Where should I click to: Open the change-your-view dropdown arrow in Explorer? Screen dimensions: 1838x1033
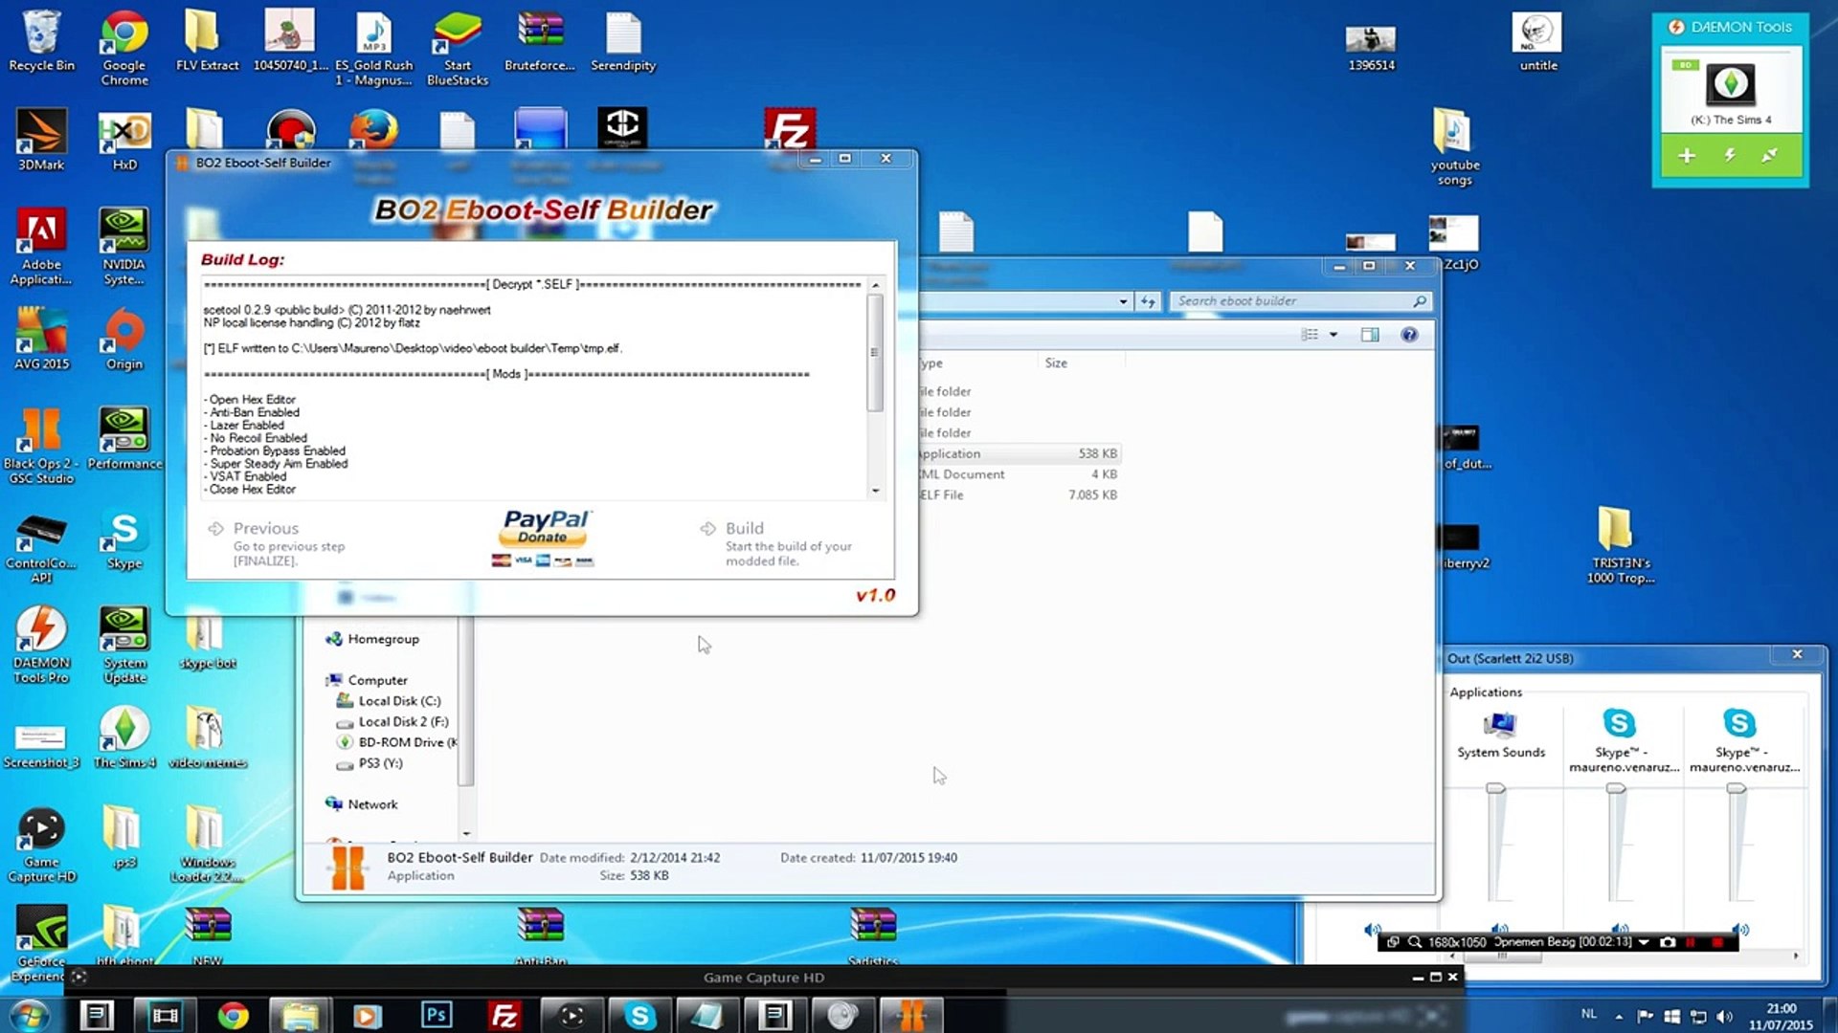(1334, 335)
